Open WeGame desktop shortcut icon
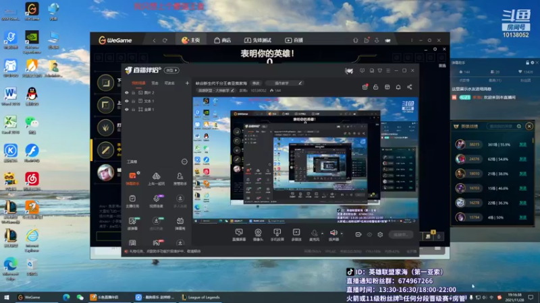 [32, 11]
